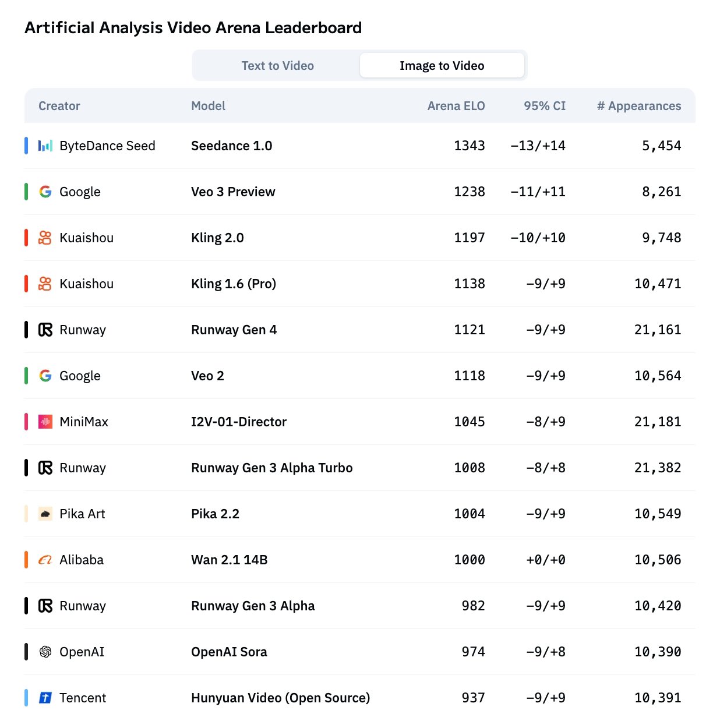Click the Tencent logo icon
Viewport: 713px width, 714px height.
(45, 698)
